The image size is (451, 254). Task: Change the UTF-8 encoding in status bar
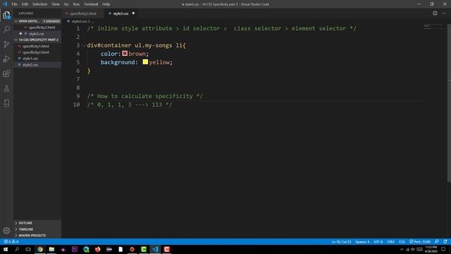click(x=378, y=241)
